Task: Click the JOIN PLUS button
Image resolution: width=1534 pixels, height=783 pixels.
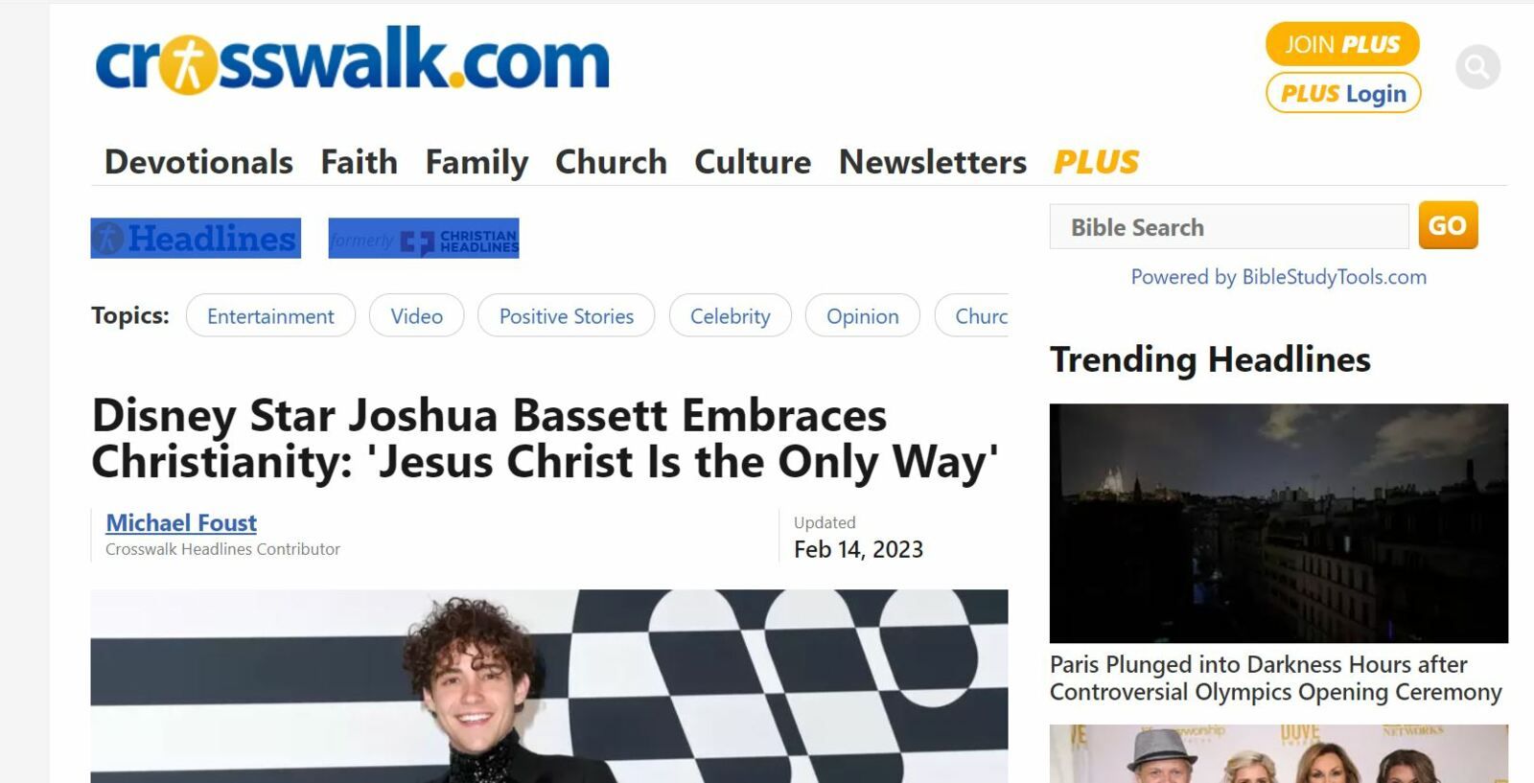Action: pos(1342,44)
